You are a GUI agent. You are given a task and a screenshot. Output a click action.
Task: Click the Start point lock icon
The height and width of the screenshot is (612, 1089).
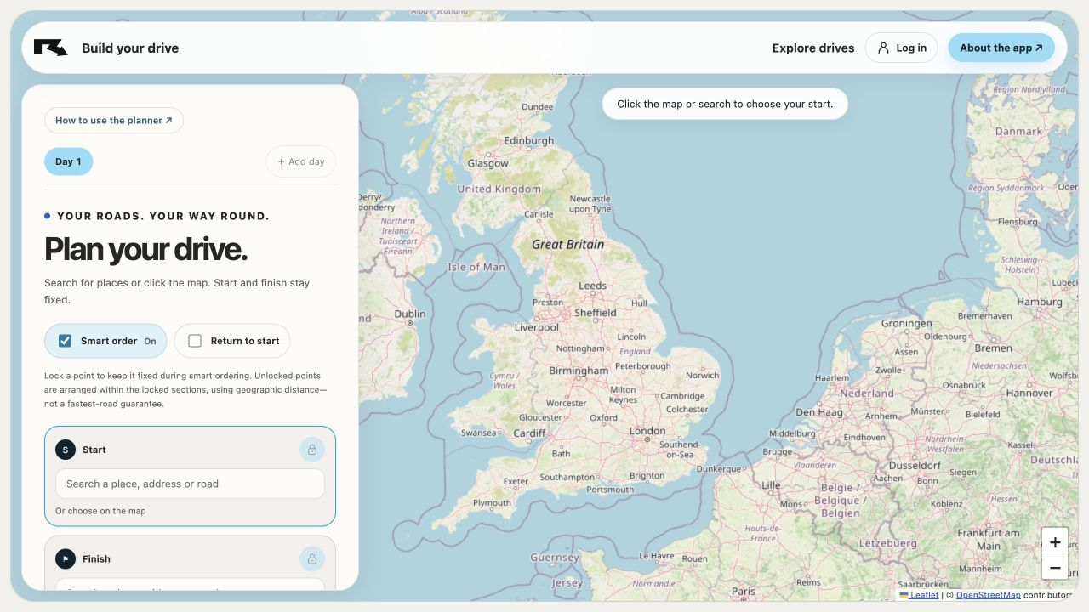click(x=312, y=450)
